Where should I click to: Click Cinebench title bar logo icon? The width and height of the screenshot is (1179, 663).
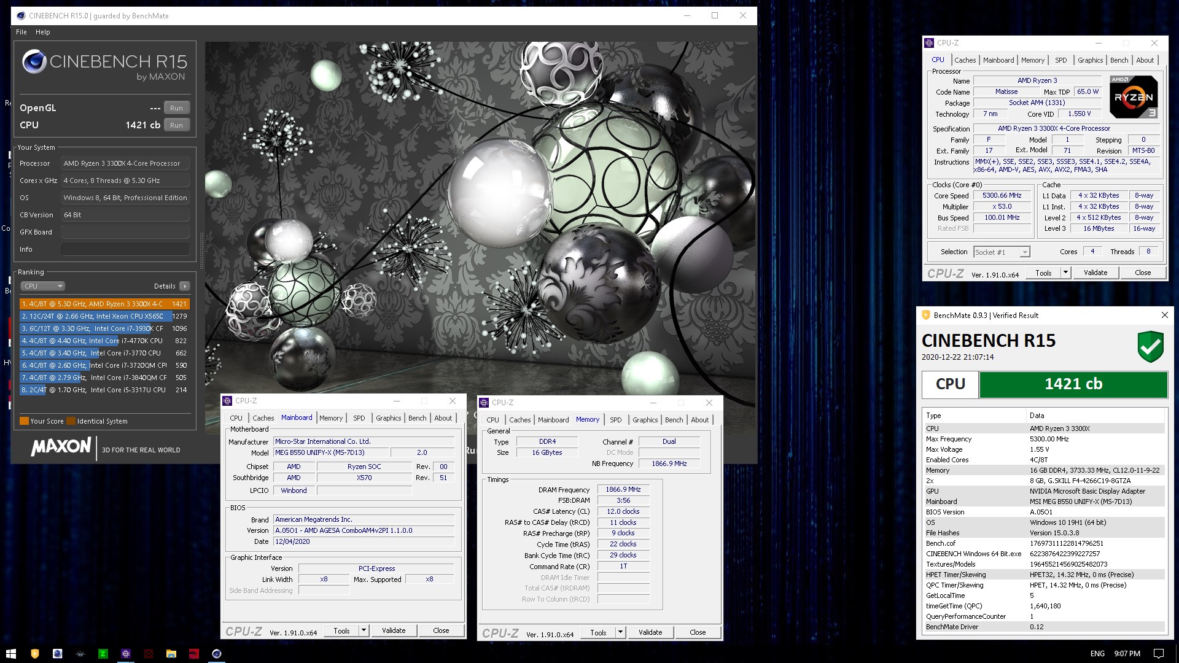pyautogui.click(x=21, y=16)
